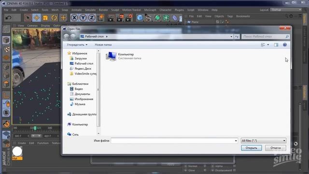309x174 pixels.
Task: Click the purple Deformer icon
Action: coord(175,18)
